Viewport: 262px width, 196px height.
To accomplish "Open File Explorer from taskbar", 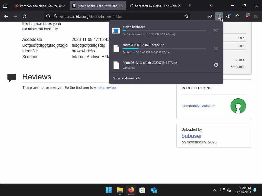I will pos(120,190).
